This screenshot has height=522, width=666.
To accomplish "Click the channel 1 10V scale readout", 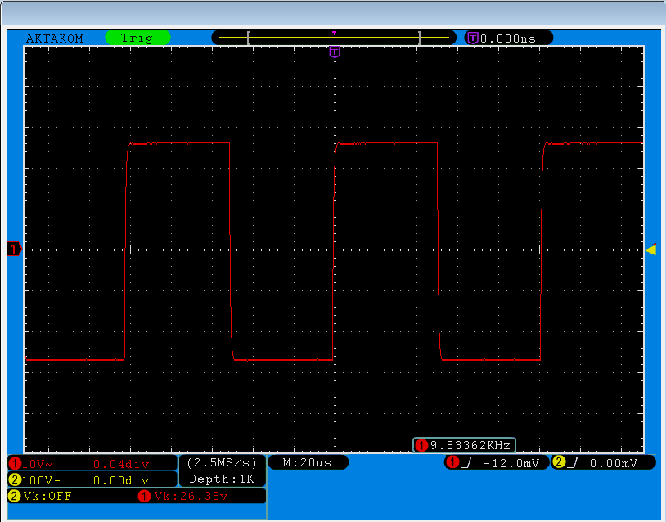I will point(37,463).
